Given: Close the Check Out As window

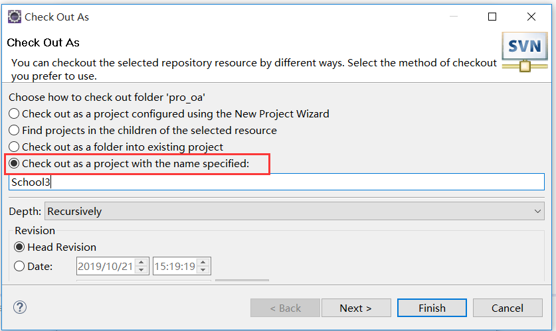Looking at the screenshot, I should pyautogui.click(x=531, y=17).
